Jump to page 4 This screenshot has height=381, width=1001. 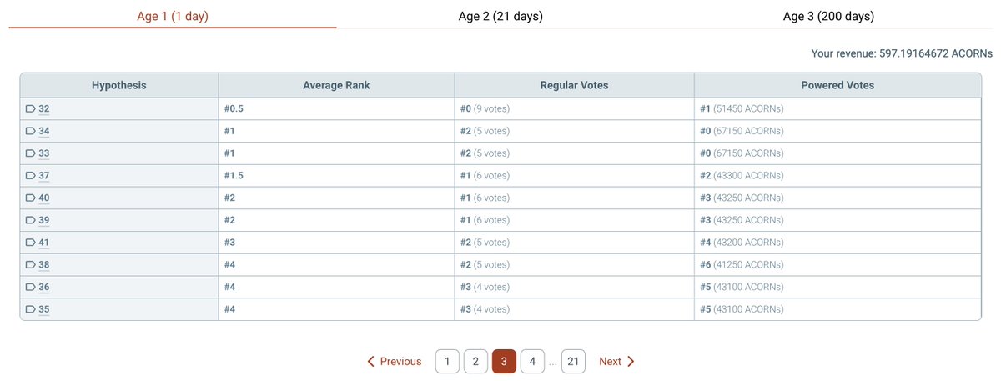[x=532, y=362]
